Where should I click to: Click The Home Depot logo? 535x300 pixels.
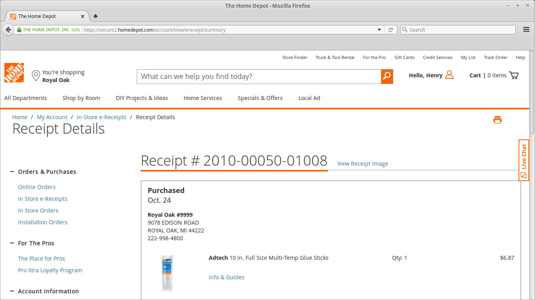point(14,73)
